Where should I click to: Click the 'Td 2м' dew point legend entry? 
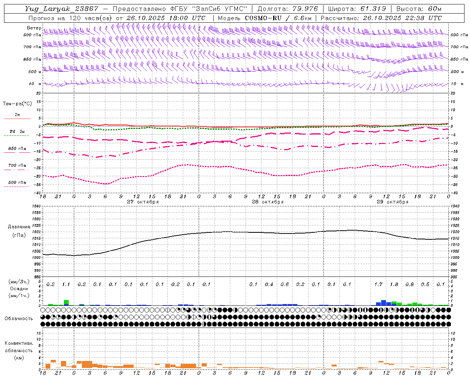coord(17,131)
